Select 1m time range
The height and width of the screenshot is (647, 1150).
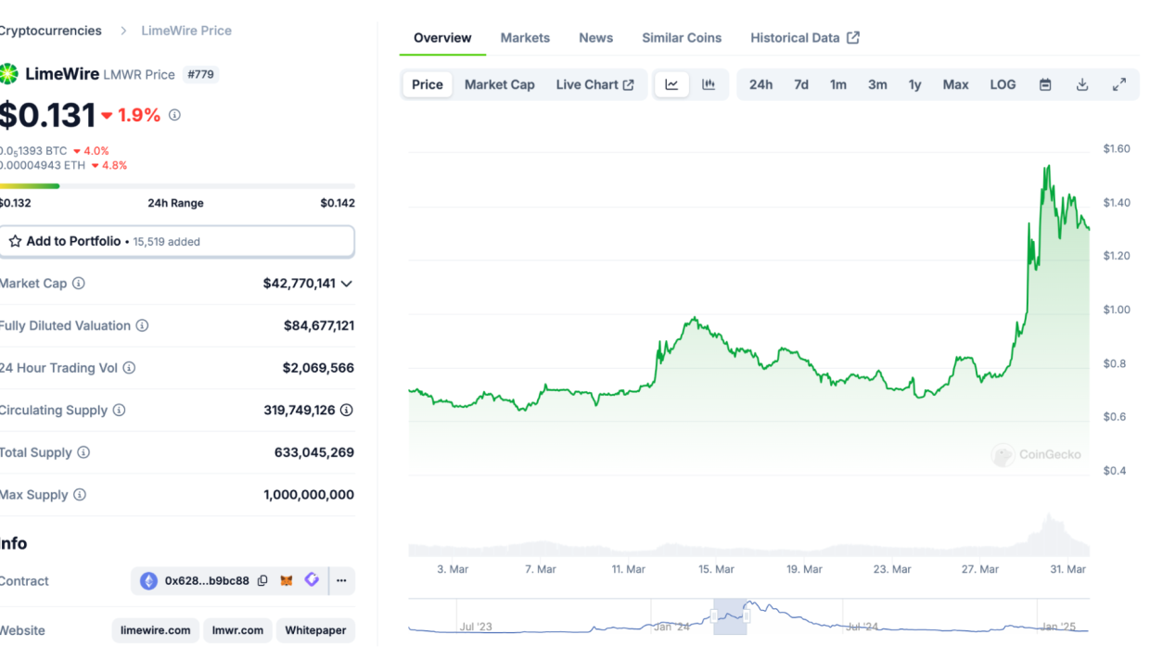click(838, 84)
